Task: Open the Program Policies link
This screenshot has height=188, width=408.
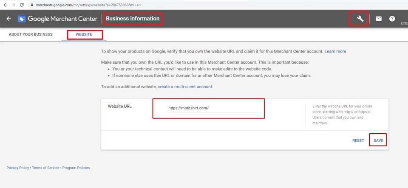Action: tap(76, 168)
